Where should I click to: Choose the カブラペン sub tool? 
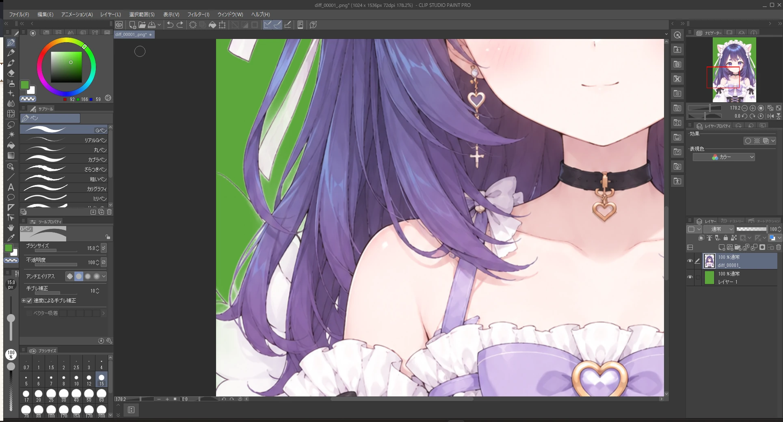click(64, 159)
